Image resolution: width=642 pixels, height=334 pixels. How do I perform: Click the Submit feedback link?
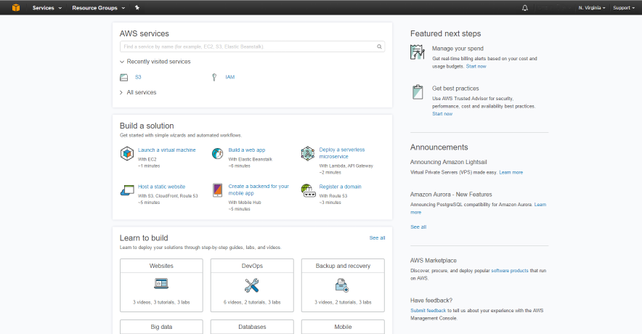[428, 311]
